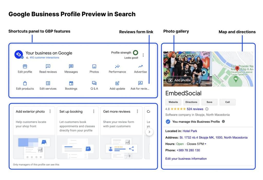Select the Messages icon
Viewport: 263px width, 180px height.
coord(71,66)
